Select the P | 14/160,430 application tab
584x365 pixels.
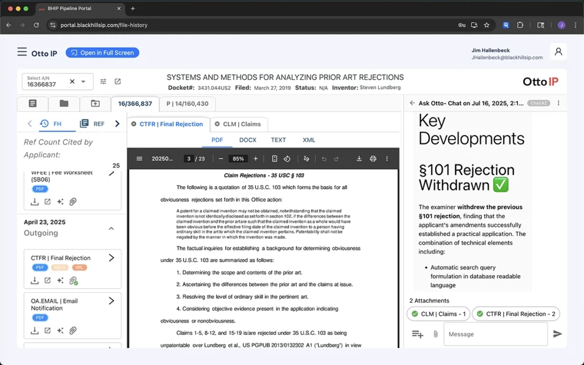pyautogui.click(x=187, y=104)
